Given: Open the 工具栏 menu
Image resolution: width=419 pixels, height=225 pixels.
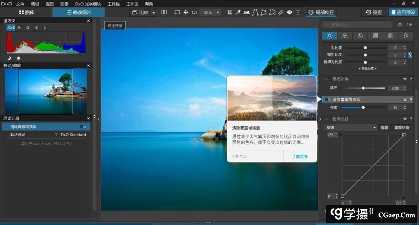Looking at the screenshot, I should coord(114,4).
